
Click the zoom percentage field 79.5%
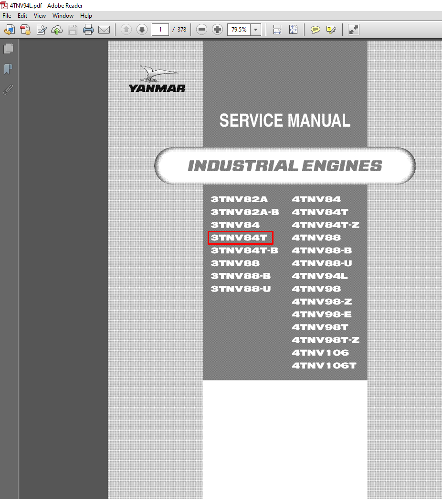click(239, 30)
